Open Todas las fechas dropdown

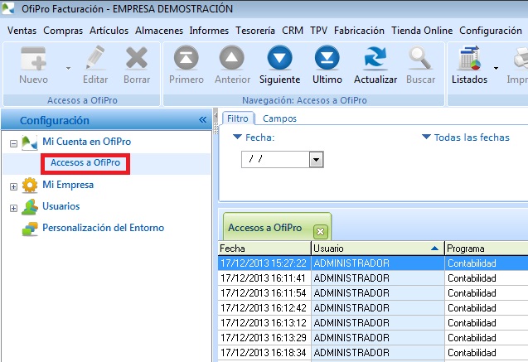point(466,138)
